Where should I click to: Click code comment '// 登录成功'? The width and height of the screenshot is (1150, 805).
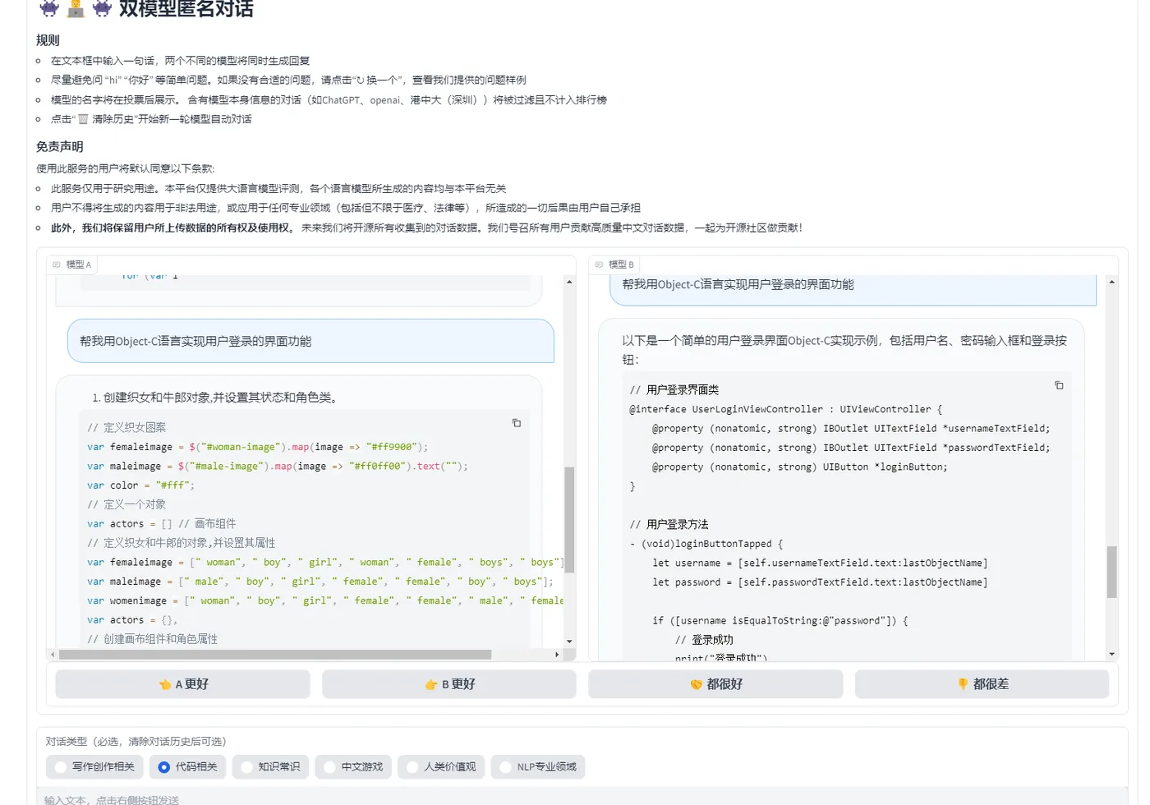click(704, 640)
